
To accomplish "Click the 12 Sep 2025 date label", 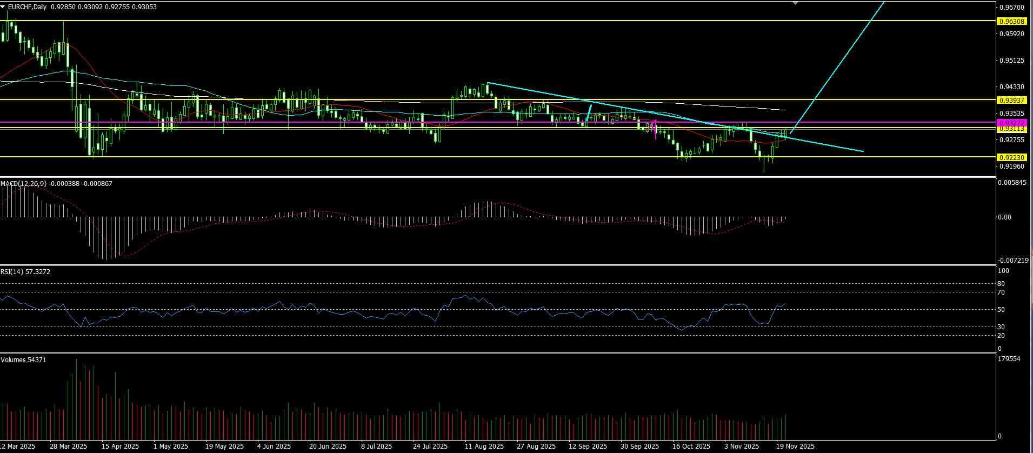I will click(x=588, y=447).
